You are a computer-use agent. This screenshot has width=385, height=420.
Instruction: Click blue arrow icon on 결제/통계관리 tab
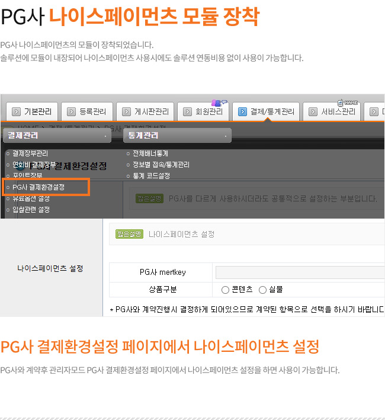[x=242, y=111]
